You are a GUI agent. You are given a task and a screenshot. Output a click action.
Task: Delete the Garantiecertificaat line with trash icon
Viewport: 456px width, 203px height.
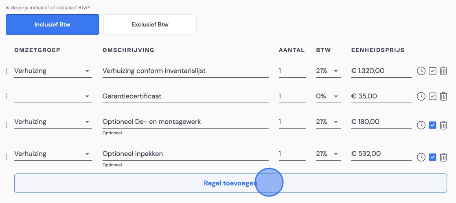click(443, 96)
